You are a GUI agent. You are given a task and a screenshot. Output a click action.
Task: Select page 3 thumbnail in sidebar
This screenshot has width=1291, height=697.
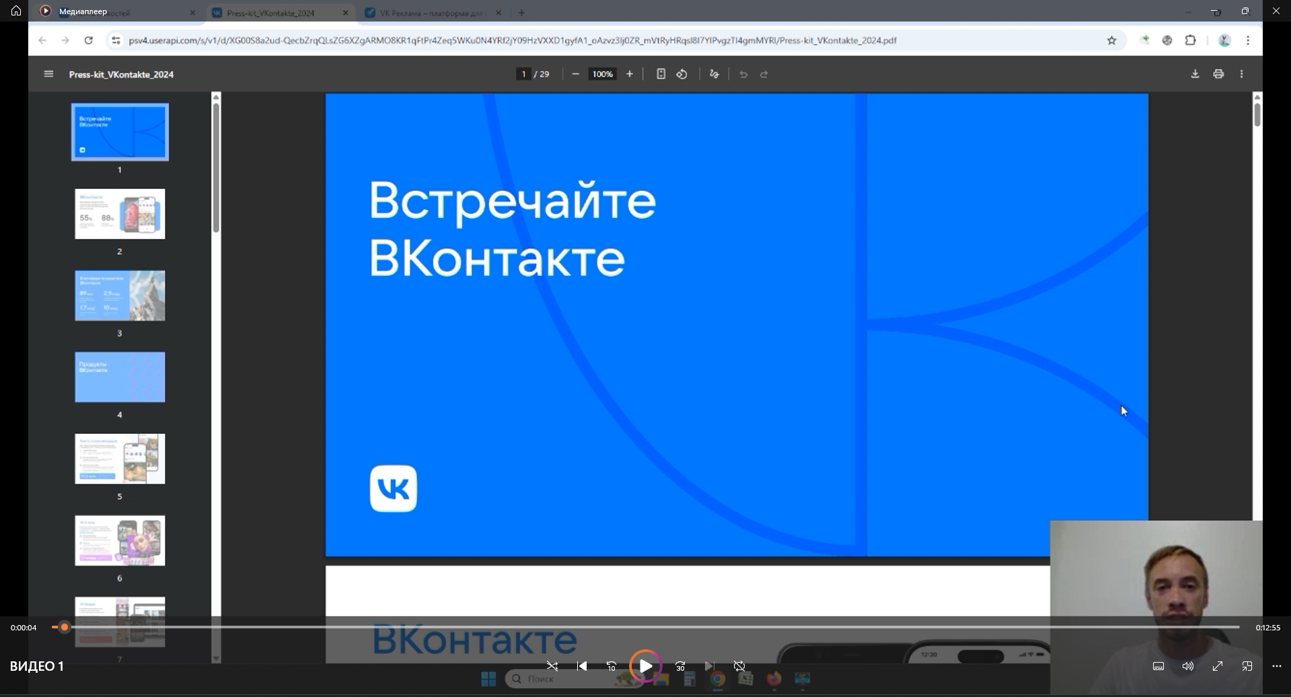[120, 296]
